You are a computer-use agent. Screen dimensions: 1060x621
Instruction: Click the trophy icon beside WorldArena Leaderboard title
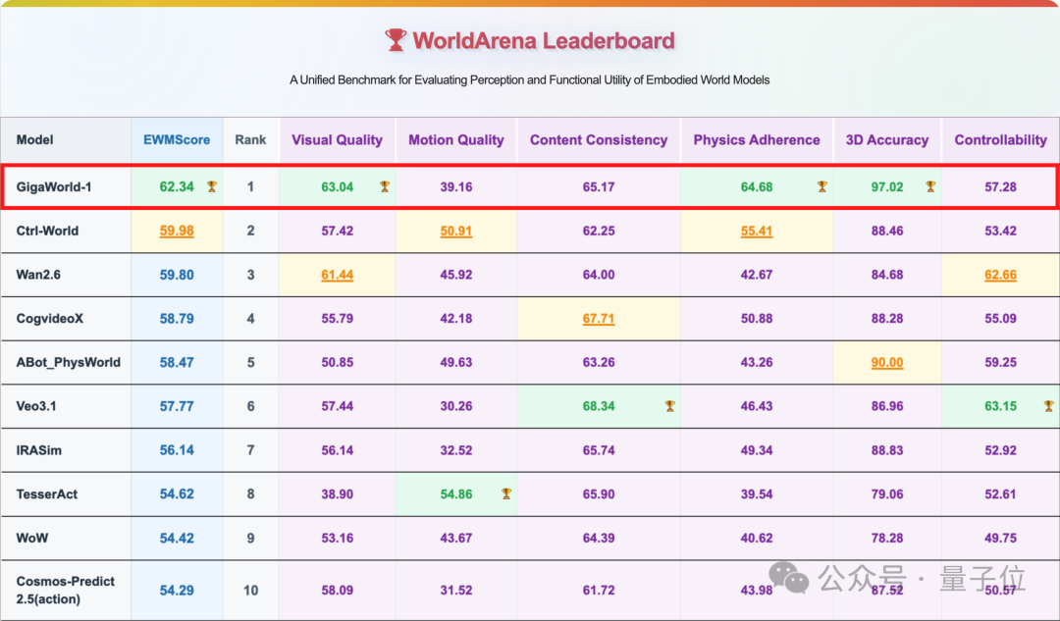pyautogui.click(x=396, y=40)
